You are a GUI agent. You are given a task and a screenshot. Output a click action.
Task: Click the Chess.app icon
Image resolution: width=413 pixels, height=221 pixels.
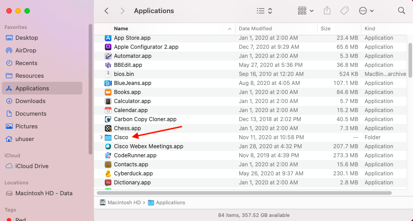click(x=108, y=128)
